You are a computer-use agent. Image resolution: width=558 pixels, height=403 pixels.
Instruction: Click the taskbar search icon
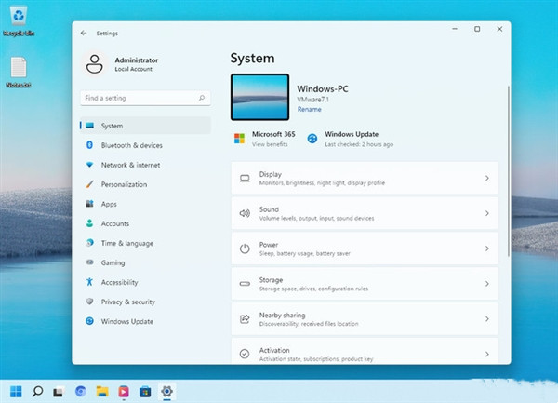(38, 391)
